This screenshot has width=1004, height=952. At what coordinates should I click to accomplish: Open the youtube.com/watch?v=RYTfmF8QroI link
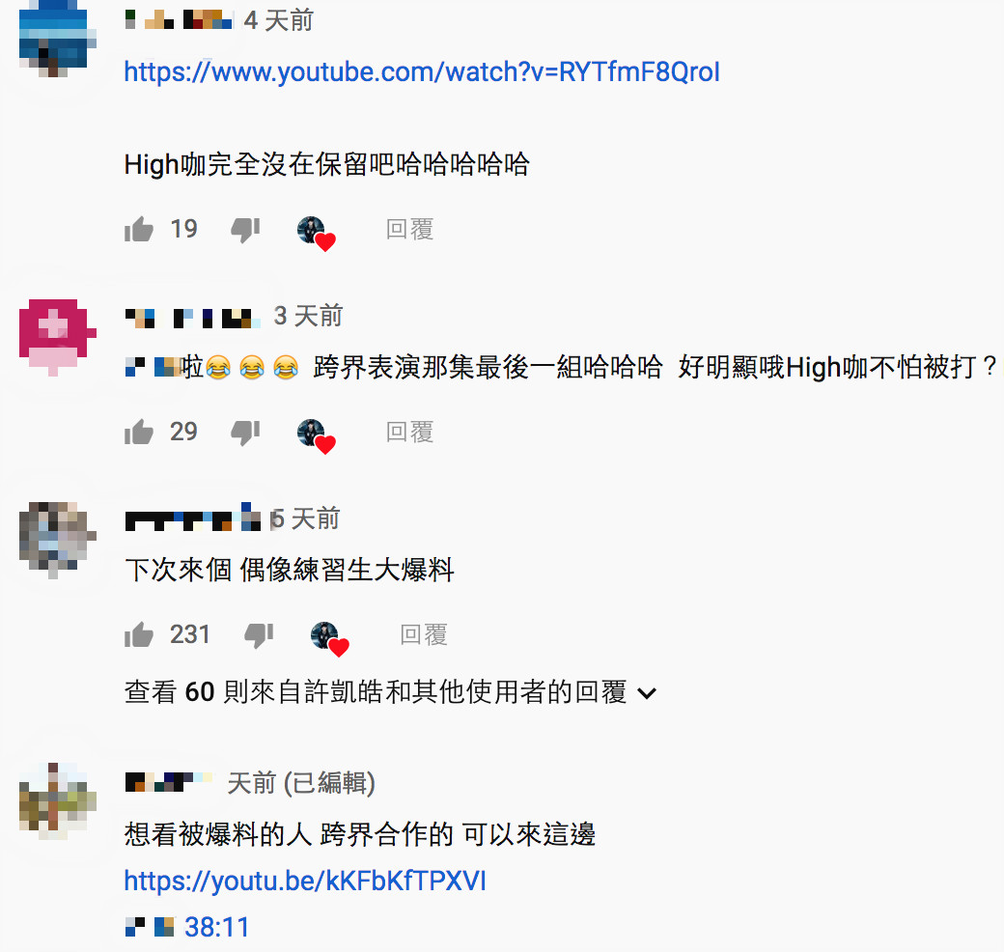click(422, 71)
